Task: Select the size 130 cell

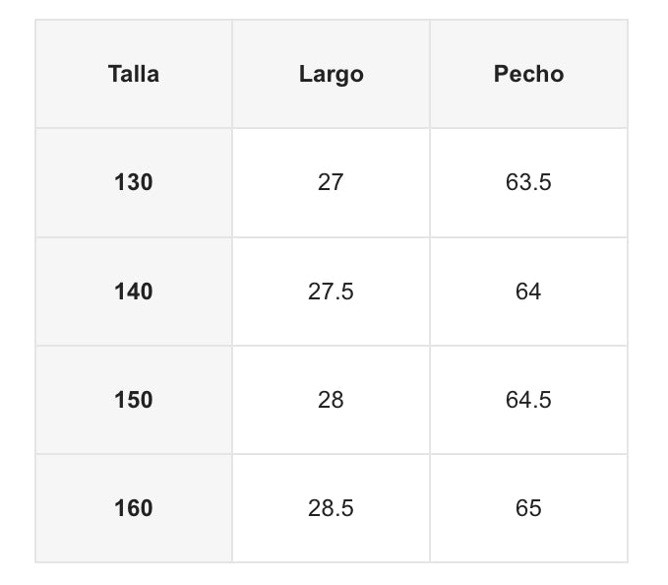Action: [x=134, y=182]
